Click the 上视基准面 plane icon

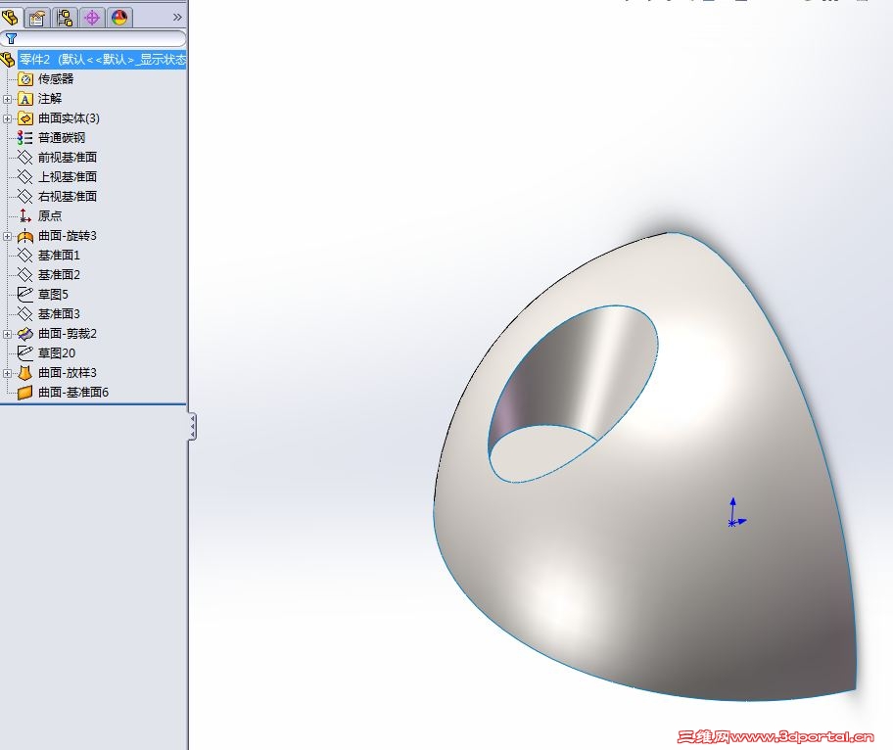[24, 177]
